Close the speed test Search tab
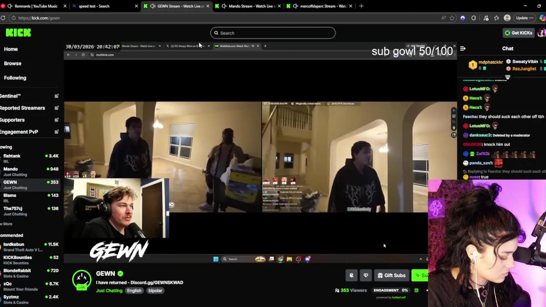This screenshot has width=546, height=307. coord(136,6)
